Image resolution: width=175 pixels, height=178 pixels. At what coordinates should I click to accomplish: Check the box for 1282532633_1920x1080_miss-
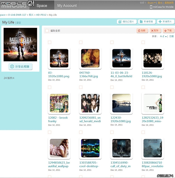click(x=143, y=87)
